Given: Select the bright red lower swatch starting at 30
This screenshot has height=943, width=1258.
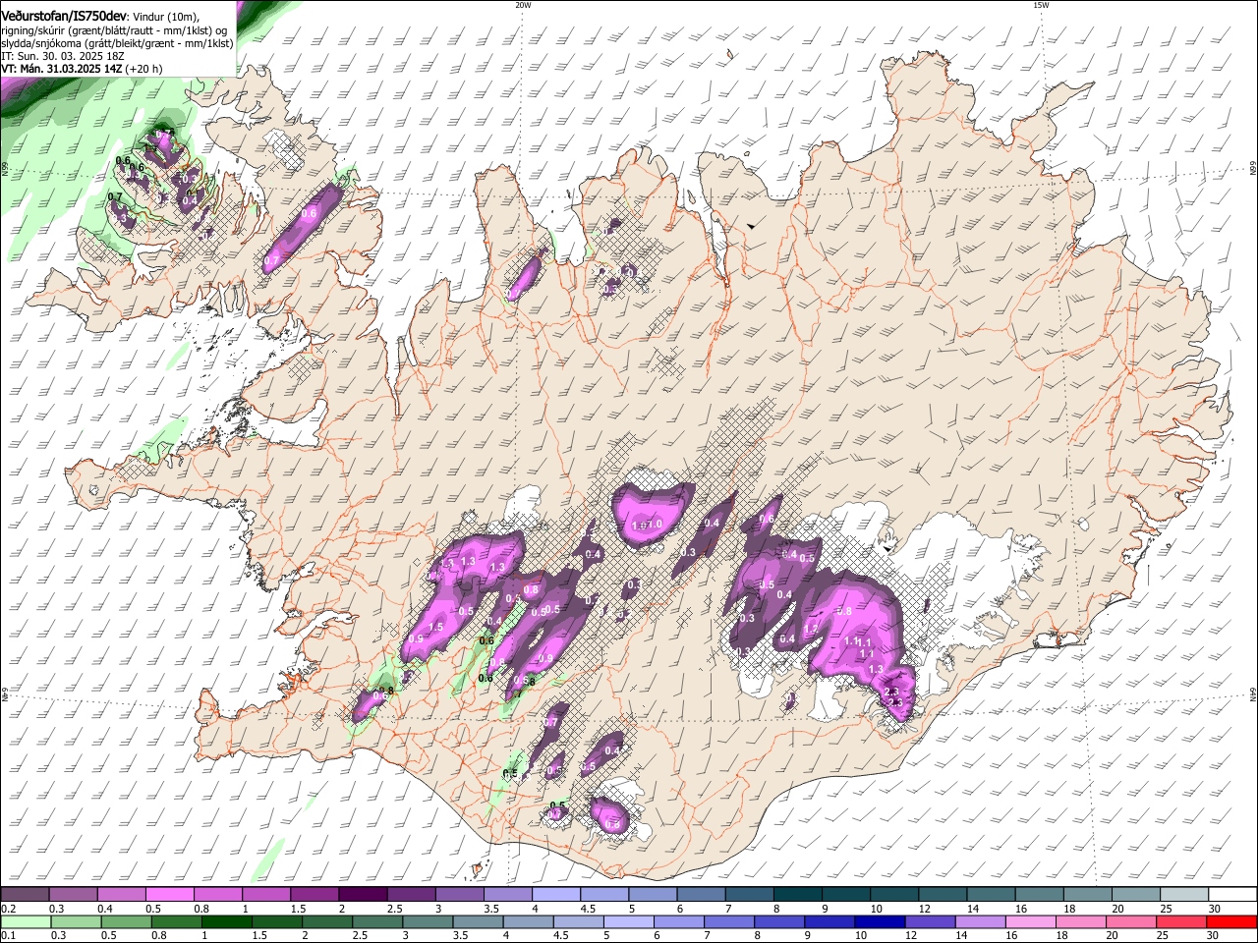Looking at the screenshot, I should click(1231, 921).
